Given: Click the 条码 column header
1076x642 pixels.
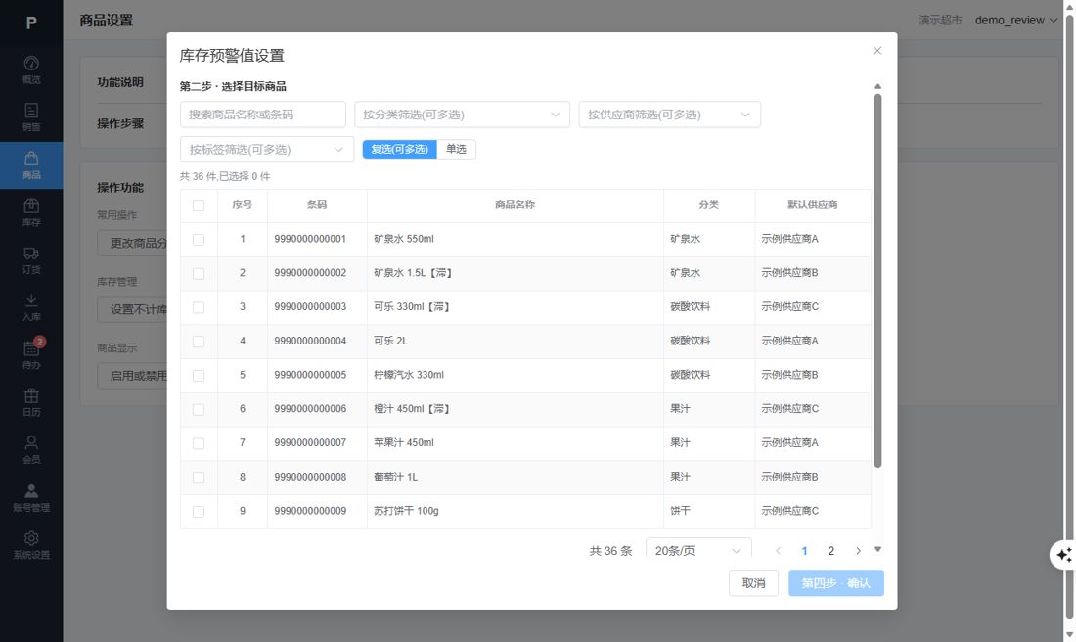Looking at the screenshot, I should click(317, 205).
